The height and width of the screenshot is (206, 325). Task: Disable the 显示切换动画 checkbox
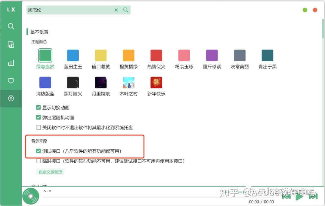39,107
